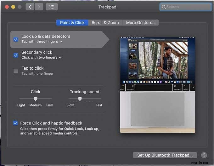The width and height of the screenshot is (214, 166).
Task: Click the red close window button
Action: click(x=6, y=7)
